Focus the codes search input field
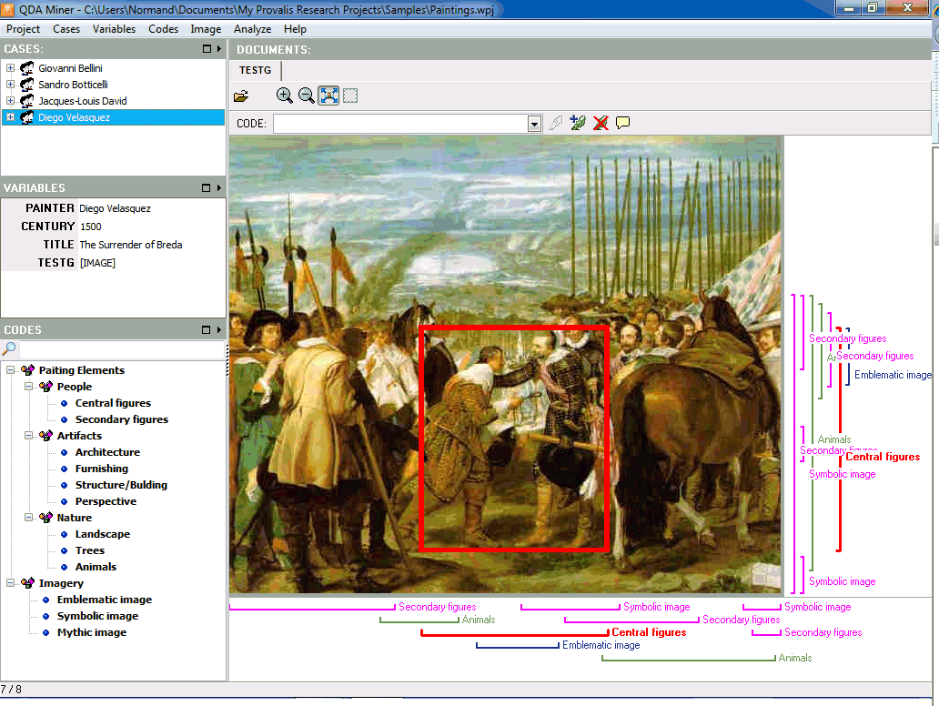The image size is (939, 706). pyautogui.click(x=122, y=348)
